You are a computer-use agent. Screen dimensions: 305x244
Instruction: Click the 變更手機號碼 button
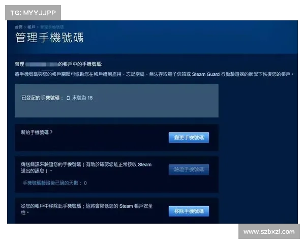(x=189, y=138)
